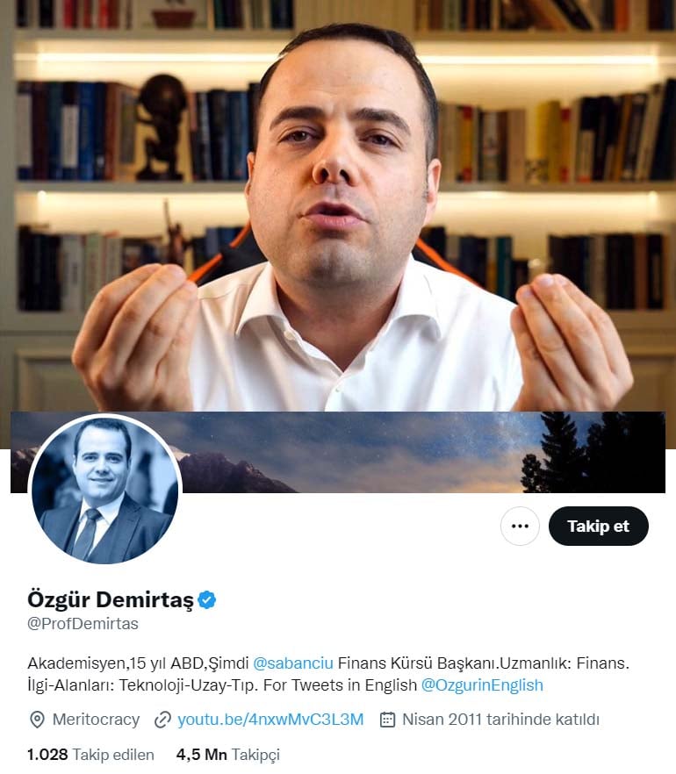676x774 pixels.
Task: Click the link chain icon
Action: (x=162, y=720)
